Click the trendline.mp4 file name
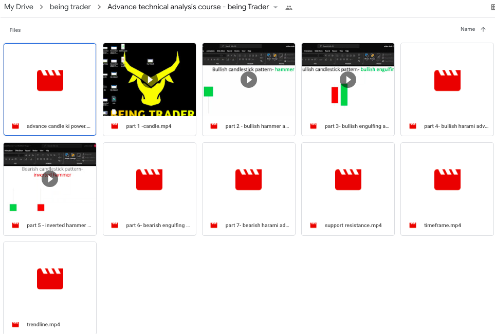Image resolution: width=495 pixels, height=334 pixels. [x=43, y=325]
